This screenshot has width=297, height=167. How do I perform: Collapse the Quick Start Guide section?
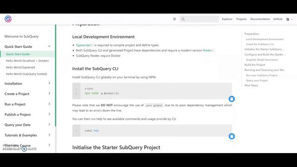(49, 46)
